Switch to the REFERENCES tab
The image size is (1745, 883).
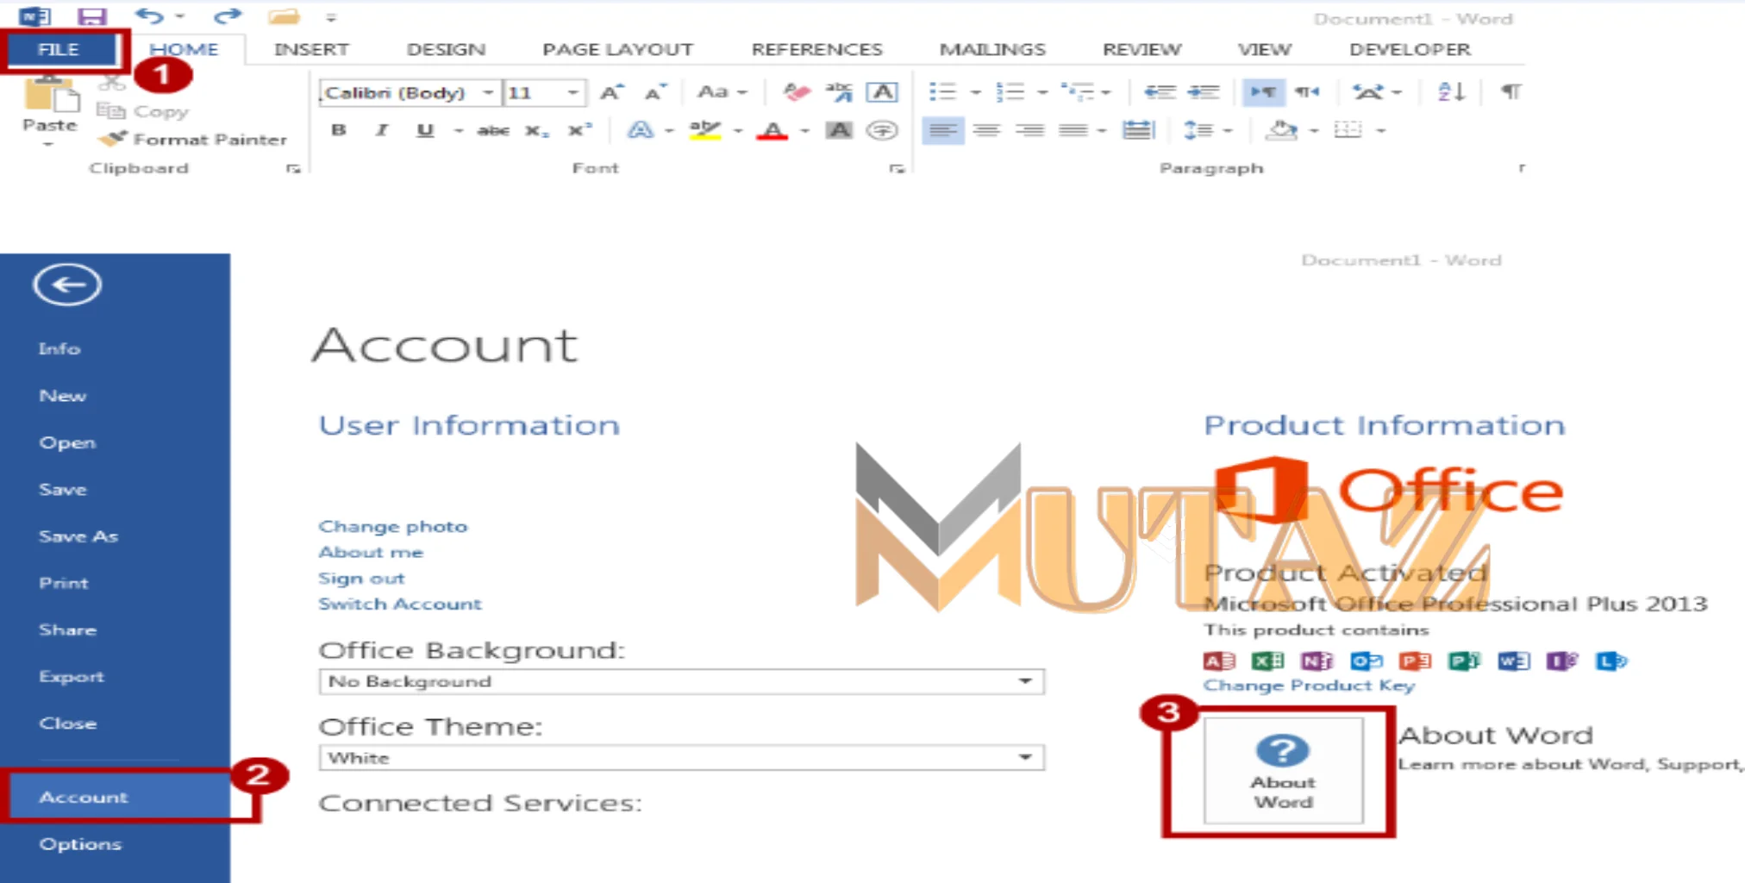817,49
